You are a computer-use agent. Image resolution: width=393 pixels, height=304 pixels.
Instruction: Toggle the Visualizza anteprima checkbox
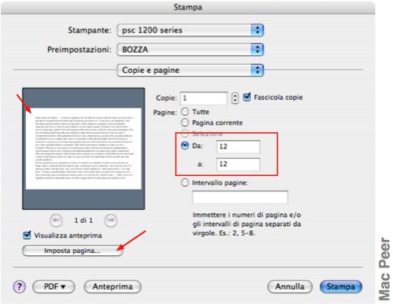pyautogui.click(x=28, y=235)
